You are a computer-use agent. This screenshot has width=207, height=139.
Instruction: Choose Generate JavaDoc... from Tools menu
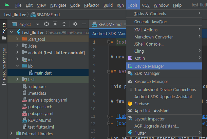pyautogui.click(x=164, y=22)
